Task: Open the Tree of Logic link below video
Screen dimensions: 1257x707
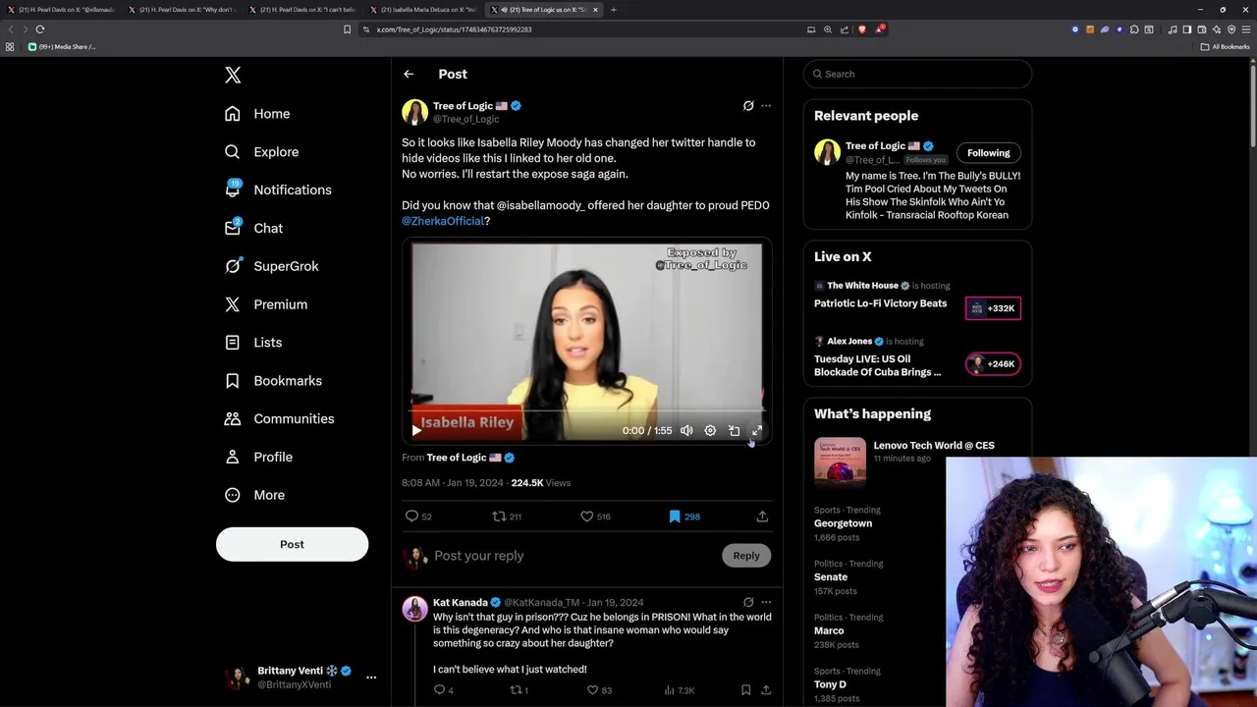Action: click(x=464, y=458)
